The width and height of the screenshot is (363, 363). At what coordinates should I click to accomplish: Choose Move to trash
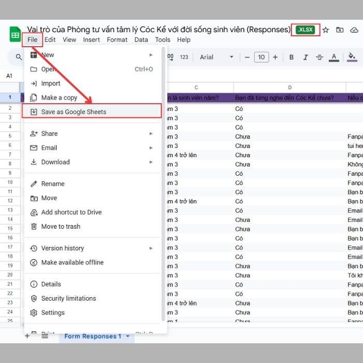coord(91,227)
